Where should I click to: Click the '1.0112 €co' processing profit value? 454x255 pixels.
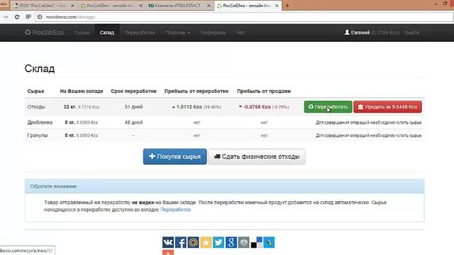pyautogui.click(x=189, y=107)
